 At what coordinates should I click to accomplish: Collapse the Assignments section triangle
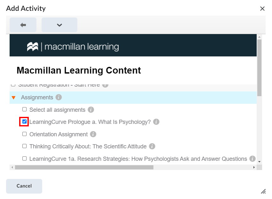pos(13,98)
